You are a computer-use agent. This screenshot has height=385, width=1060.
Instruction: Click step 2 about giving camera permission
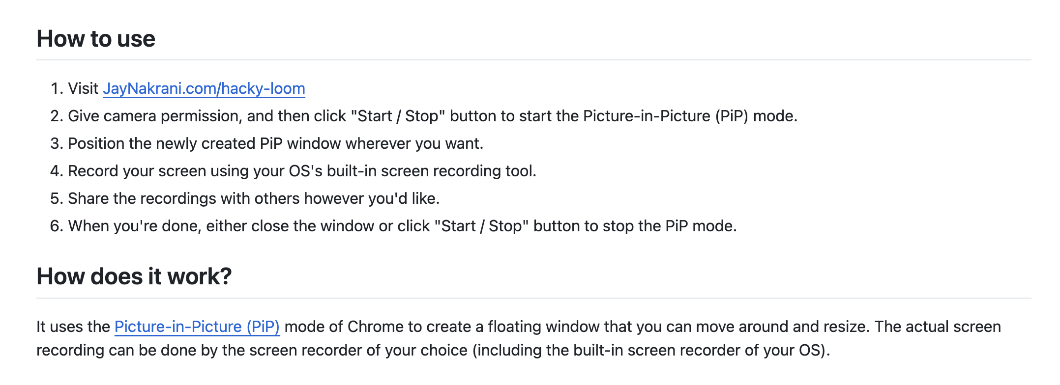(424, 116)
